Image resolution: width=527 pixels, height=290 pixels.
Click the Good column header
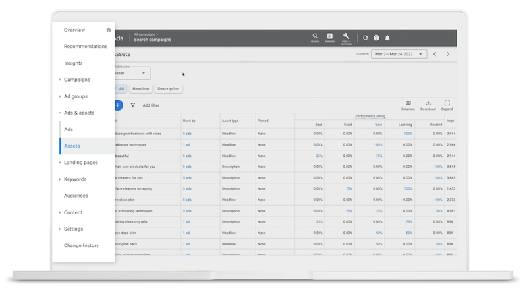tap(348, 125)
